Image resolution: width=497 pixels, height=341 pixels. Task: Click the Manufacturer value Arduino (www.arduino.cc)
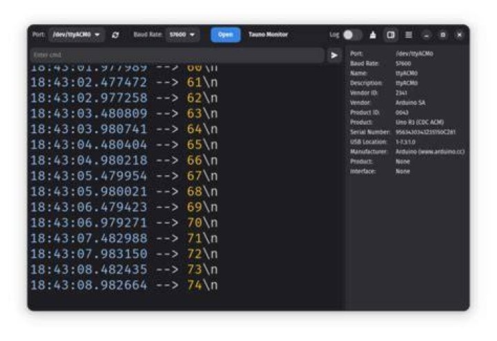(430, 152)
